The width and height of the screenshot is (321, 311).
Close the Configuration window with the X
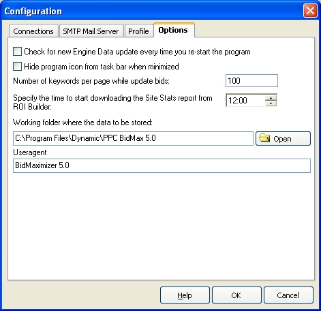pos(310,10)
